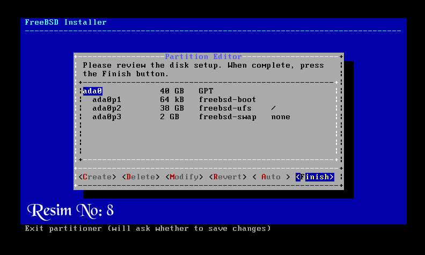425x255 pixels.
Task: Select the ada0p2 partition row
Action: click(x=208, y=108)
